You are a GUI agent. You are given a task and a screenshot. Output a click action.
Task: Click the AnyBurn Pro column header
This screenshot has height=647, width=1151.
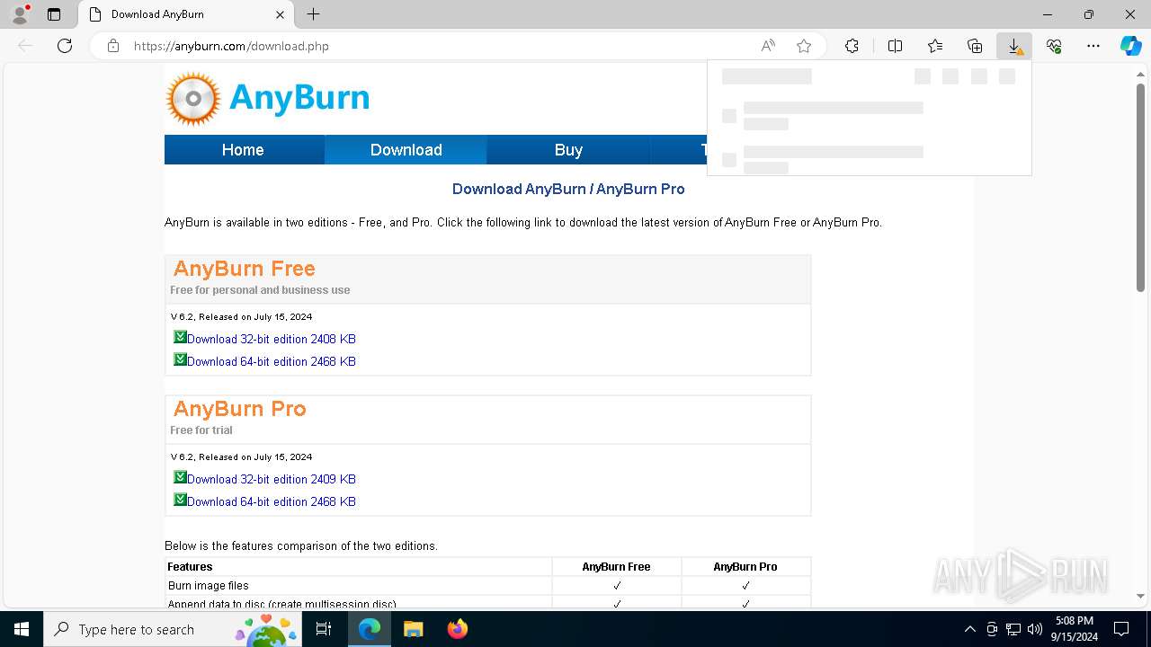(x=745, y=567)
